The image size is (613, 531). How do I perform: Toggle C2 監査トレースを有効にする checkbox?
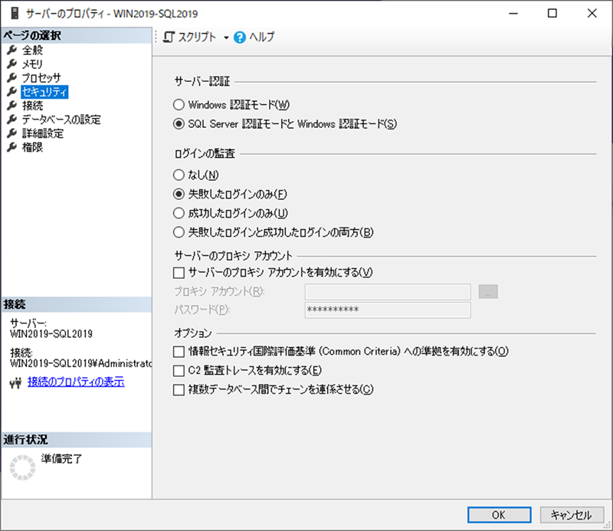click(179, 371)
